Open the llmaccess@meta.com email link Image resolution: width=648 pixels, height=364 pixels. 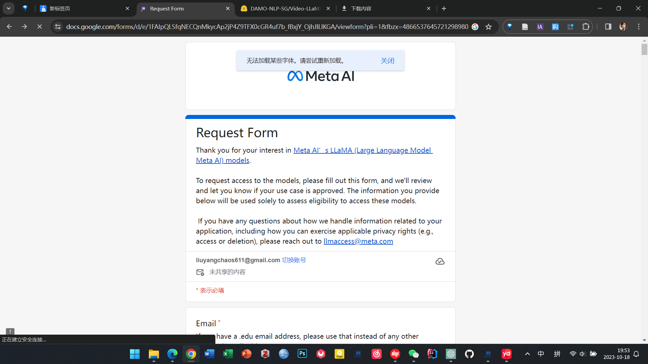358,241
